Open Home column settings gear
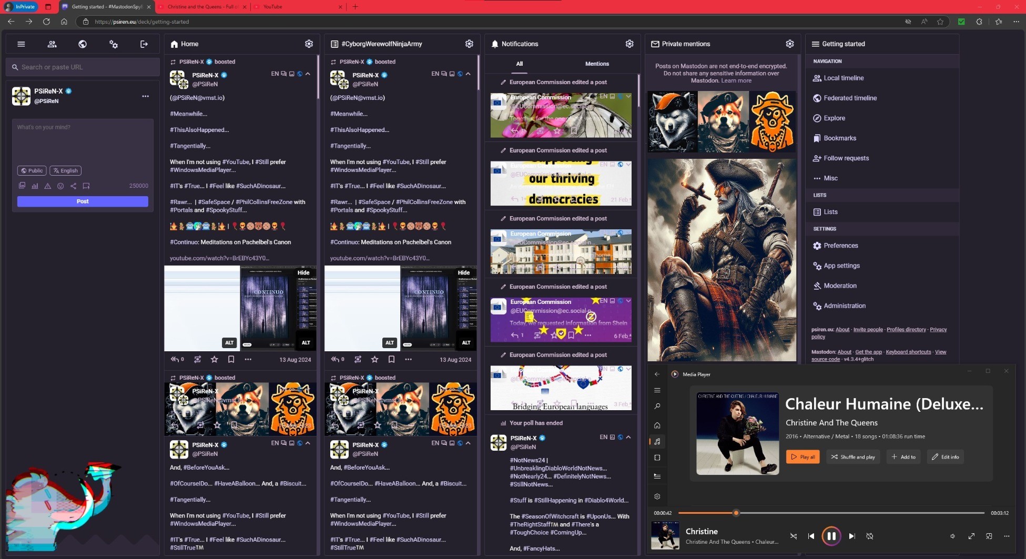1026x559 pixels. (x=309, y=44)
